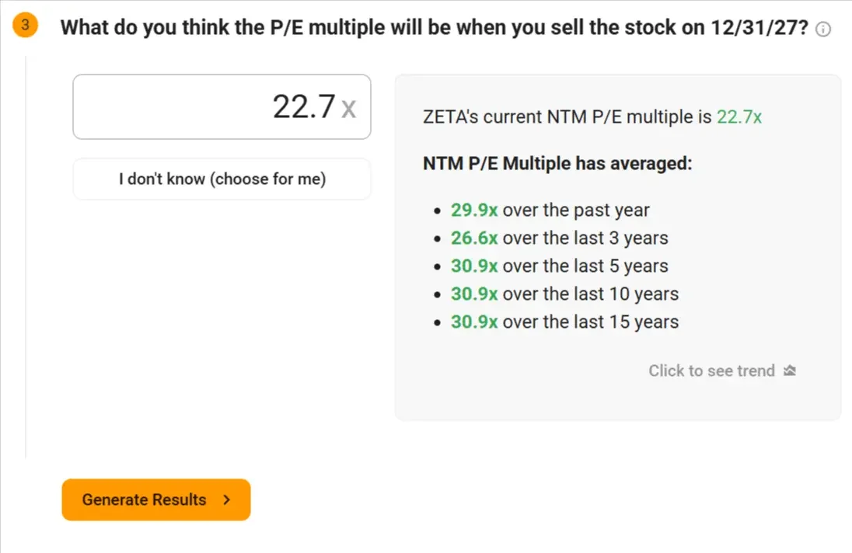This screenshot has height=553, width=852.
Task: Click the gray x suffix in input
Action: click(x=349, y=109)
